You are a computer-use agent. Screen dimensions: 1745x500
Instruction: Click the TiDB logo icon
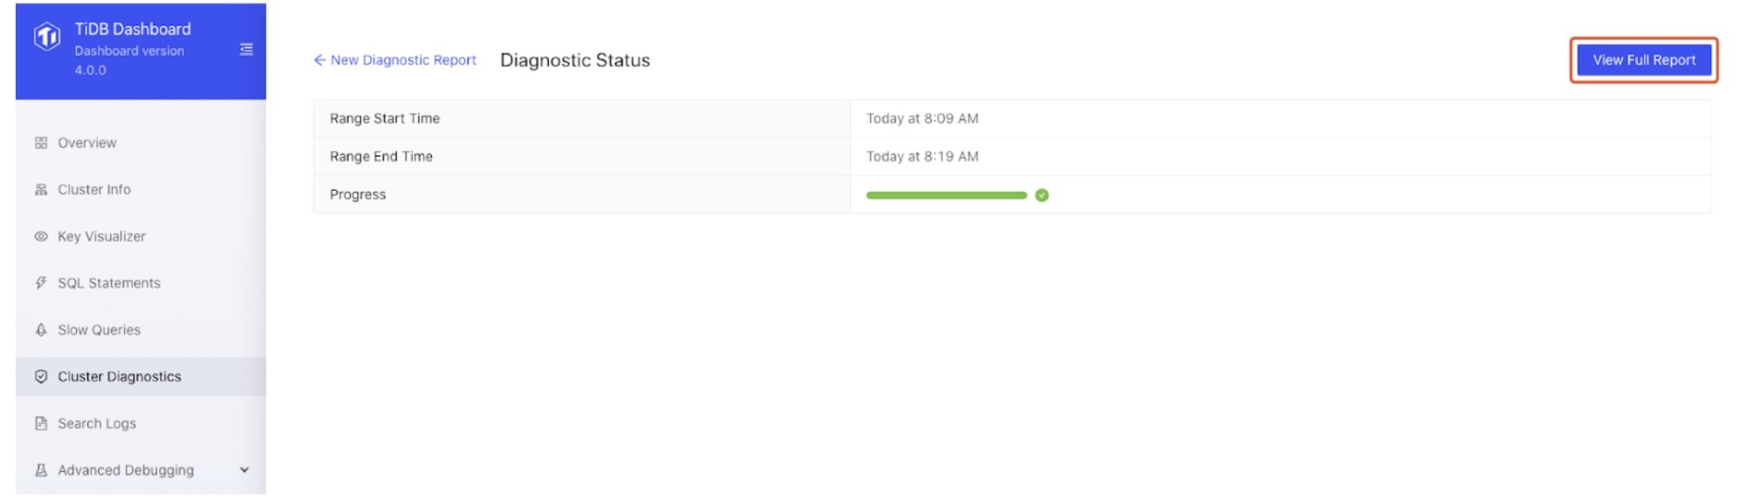[47, 37]
